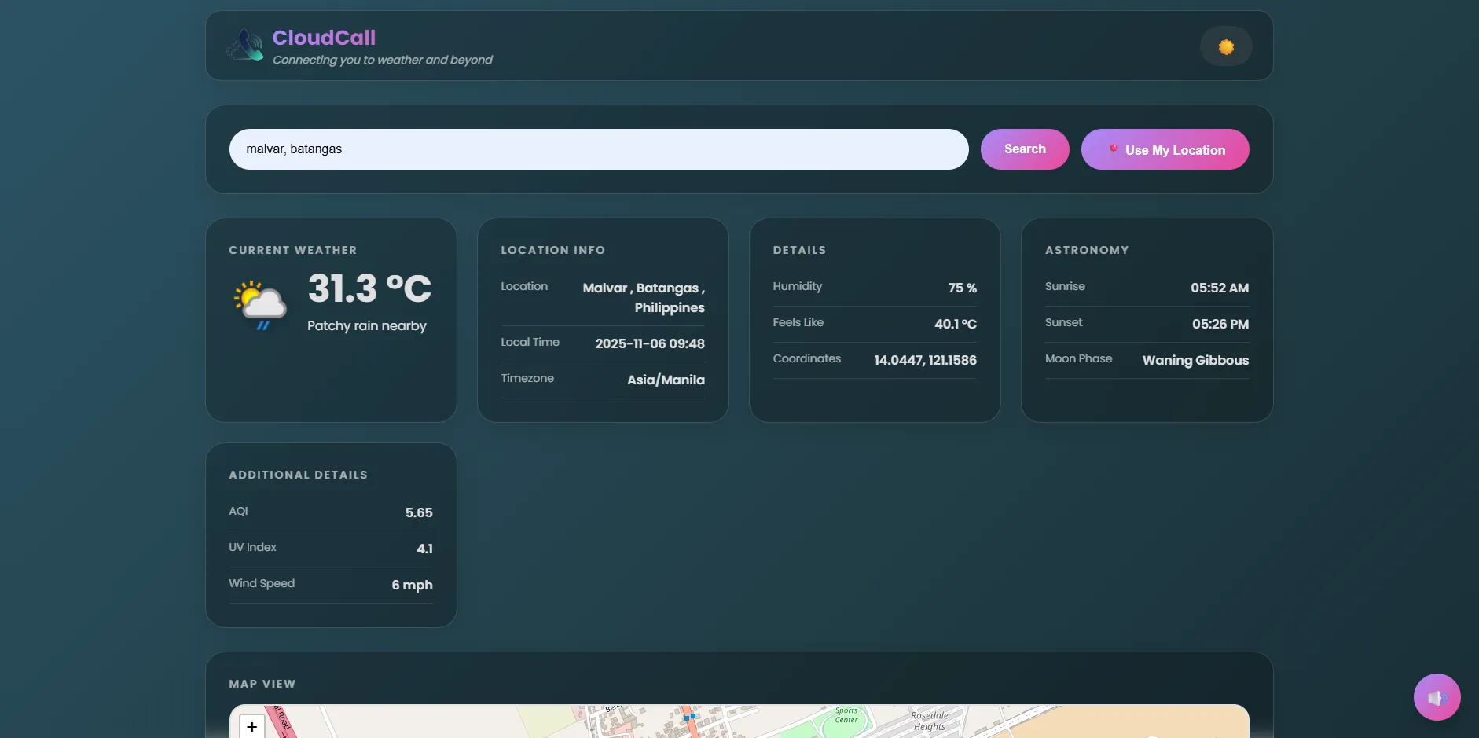The height and width of the screenshot is (738, 1479).
Task: Click the Rosedale Heights label on the map
Action: point(930,721)
